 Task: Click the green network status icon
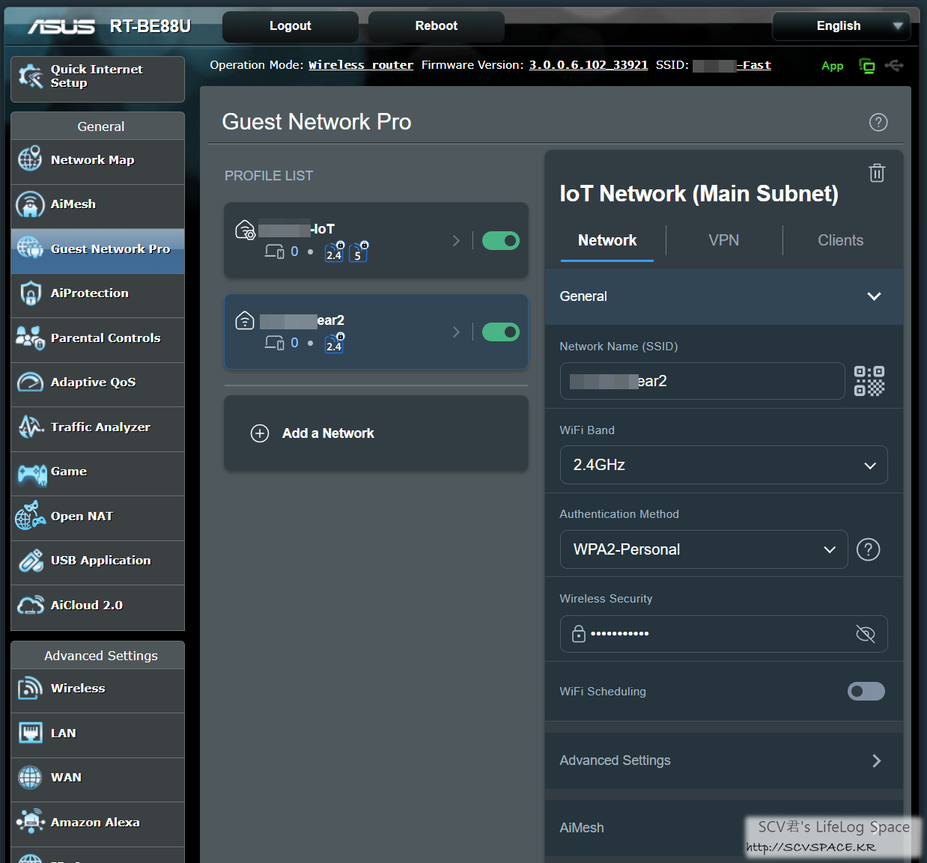pos(866,66)
